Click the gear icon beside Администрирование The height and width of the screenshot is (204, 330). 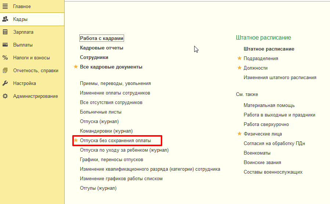[x=5, y=96]
